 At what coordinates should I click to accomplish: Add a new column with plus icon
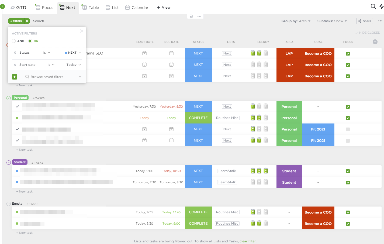[x=375, y=42]
